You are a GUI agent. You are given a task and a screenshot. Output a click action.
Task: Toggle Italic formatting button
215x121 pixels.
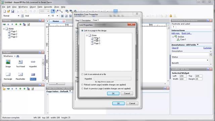click(67, 16)
